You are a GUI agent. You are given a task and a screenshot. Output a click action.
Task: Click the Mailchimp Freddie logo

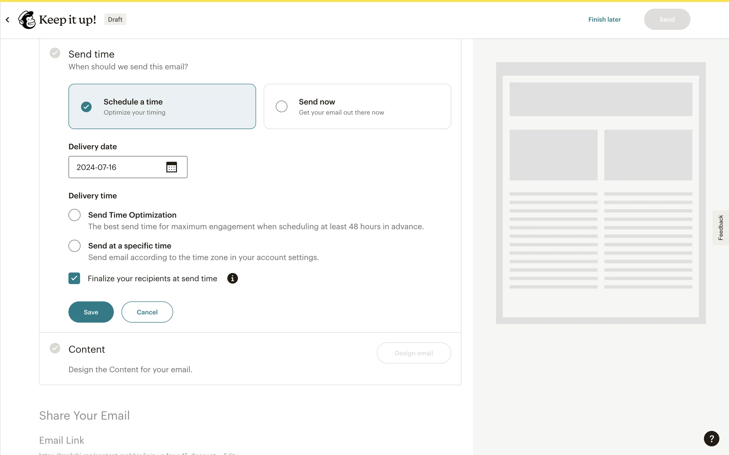(x=27, y=20)
